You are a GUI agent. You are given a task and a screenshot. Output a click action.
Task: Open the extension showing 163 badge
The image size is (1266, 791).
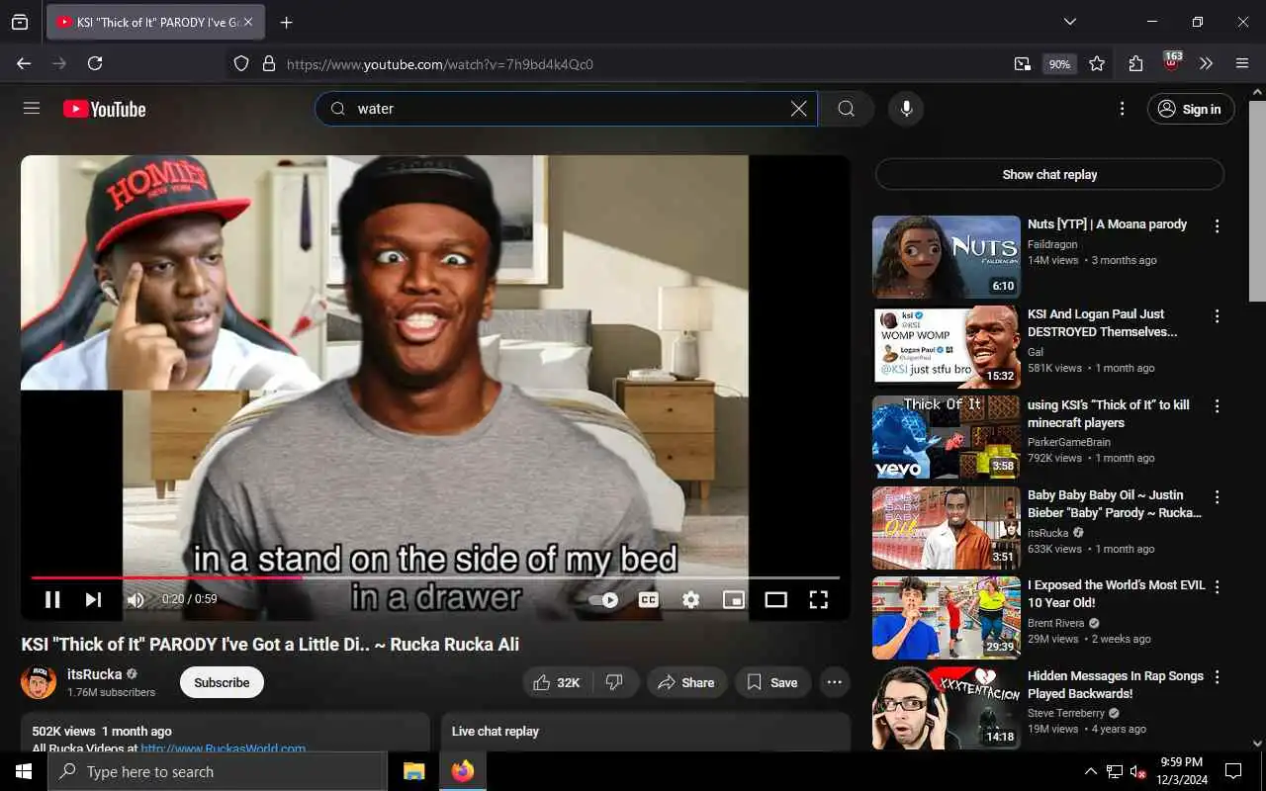click(x=1172, y=62)
